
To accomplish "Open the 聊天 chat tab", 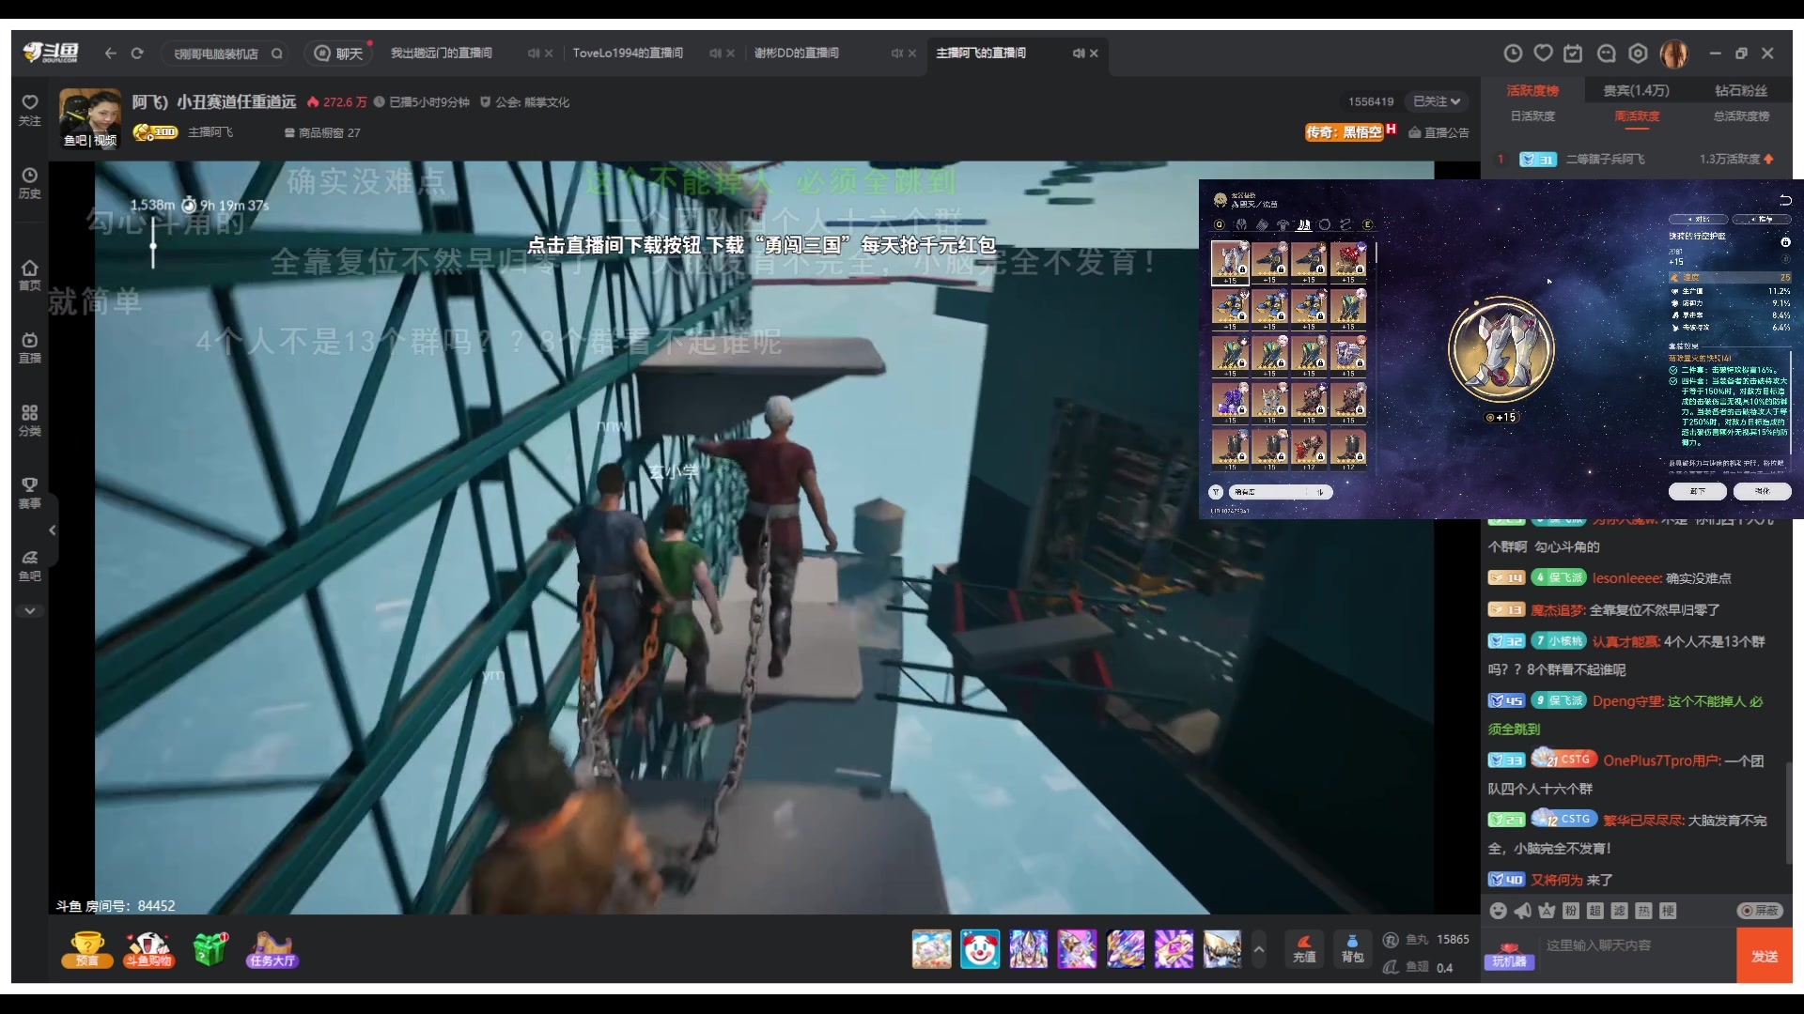I will pyautogui.click(x=338, y=54).
